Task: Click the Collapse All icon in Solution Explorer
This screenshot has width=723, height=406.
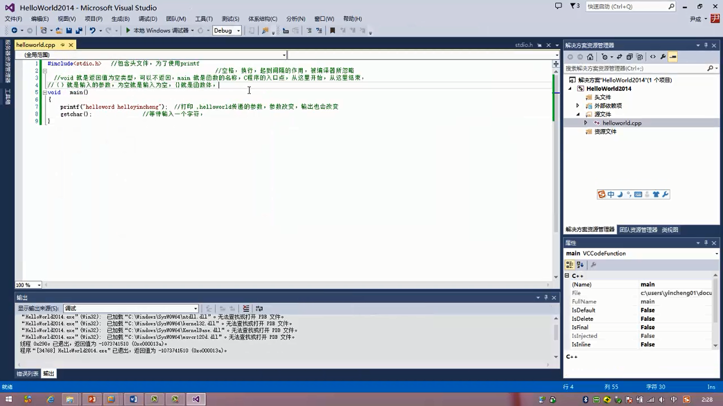Action: point(629,57)
